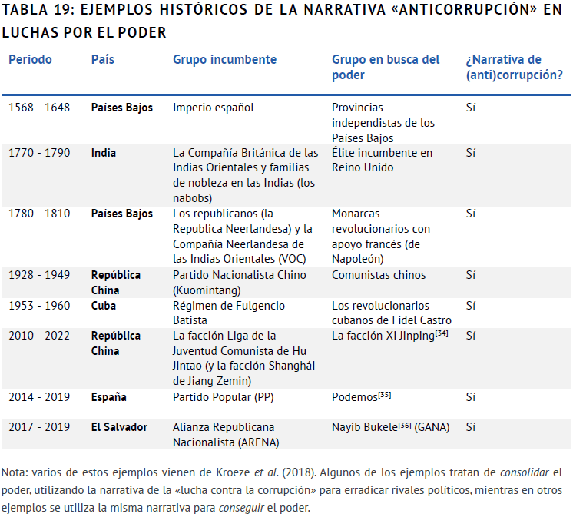Image resolution: width=573 pixels, height=517 pixels.
Task: Select the period cell '2010 - 2022'
Action: click(39, 336)
